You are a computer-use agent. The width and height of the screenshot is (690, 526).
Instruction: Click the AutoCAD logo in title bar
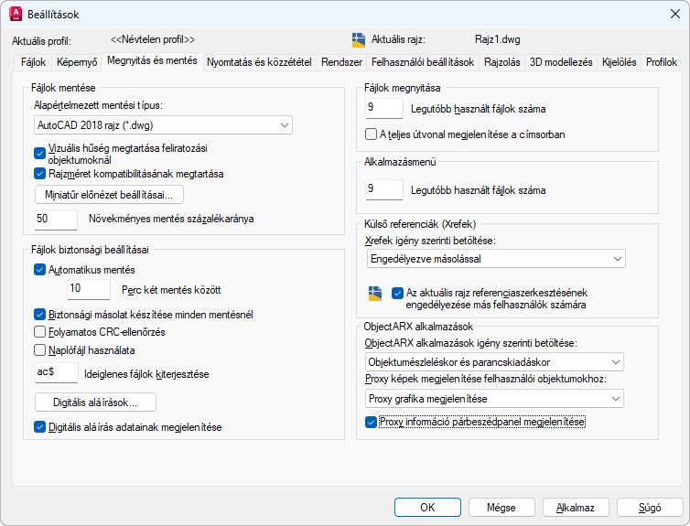pos(16,15)
